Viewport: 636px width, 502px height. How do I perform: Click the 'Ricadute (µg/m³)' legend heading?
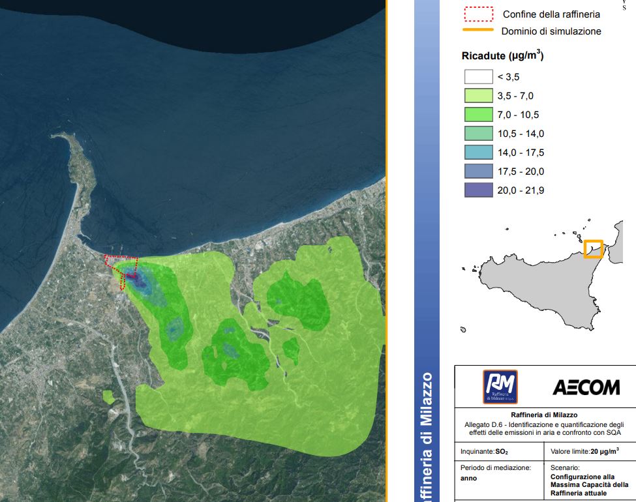click(x=502, y=56)
